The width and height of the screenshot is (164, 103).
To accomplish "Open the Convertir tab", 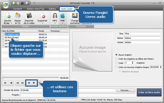I will tap(17, 9).
